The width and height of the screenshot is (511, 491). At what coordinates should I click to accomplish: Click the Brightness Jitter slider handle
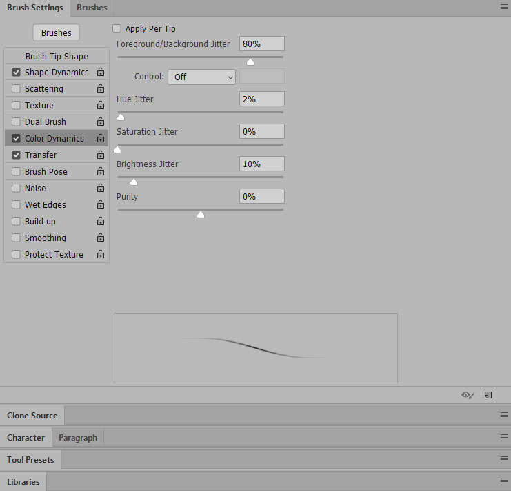pyautogui.click(x=134, y=182)
